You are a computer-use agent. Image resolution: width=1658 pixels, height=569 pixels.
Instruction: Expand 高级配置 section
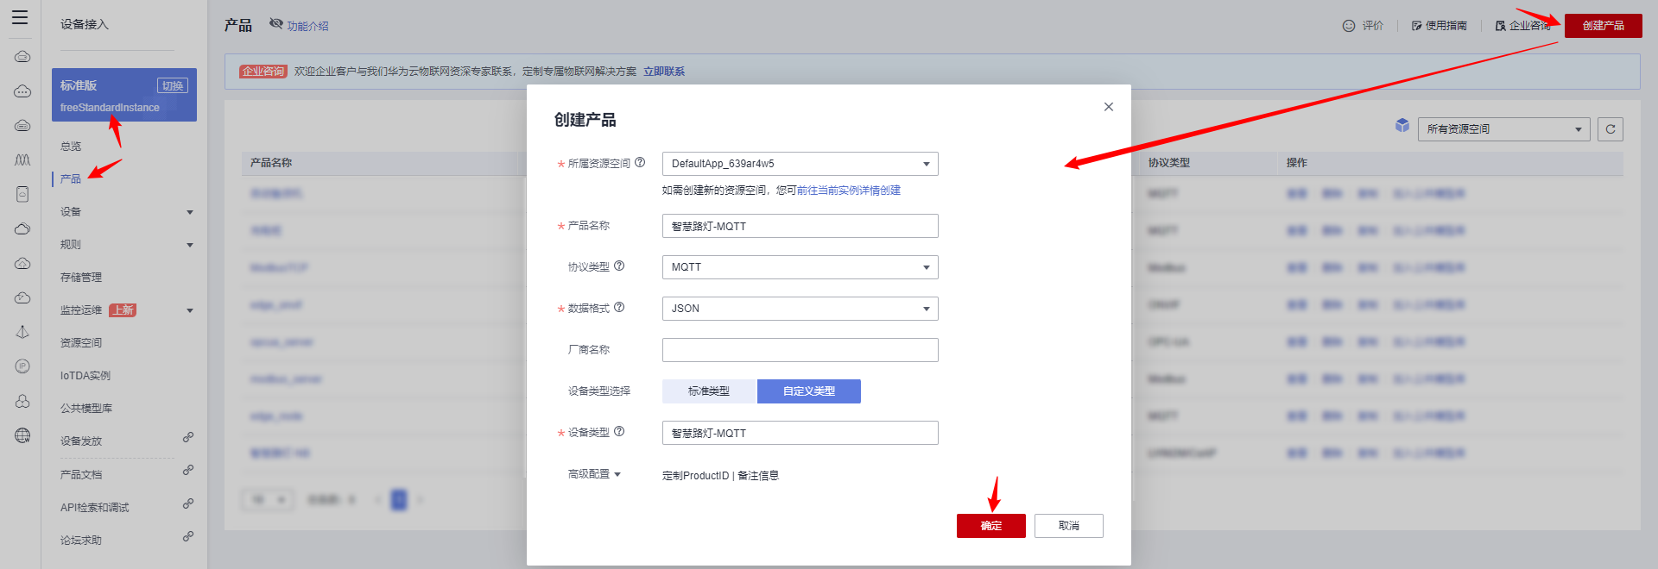click(x=594, y=474)
